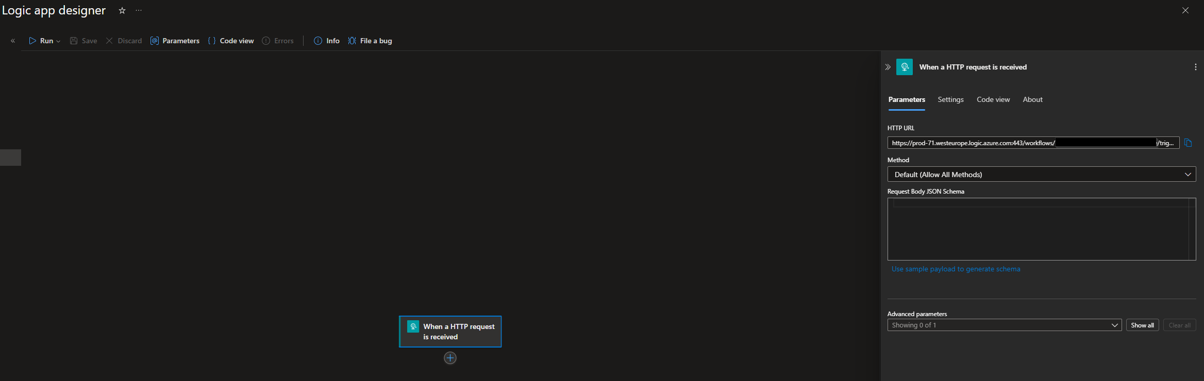Open the panel's vertical ellipsis menu
The height and width of the screenshot is (381, 1204).
[x=1196, y=67]
